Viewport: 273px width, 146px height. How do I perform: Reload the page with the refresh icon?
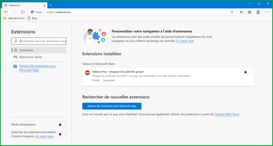pyautogui.click(x=23, y=12)
